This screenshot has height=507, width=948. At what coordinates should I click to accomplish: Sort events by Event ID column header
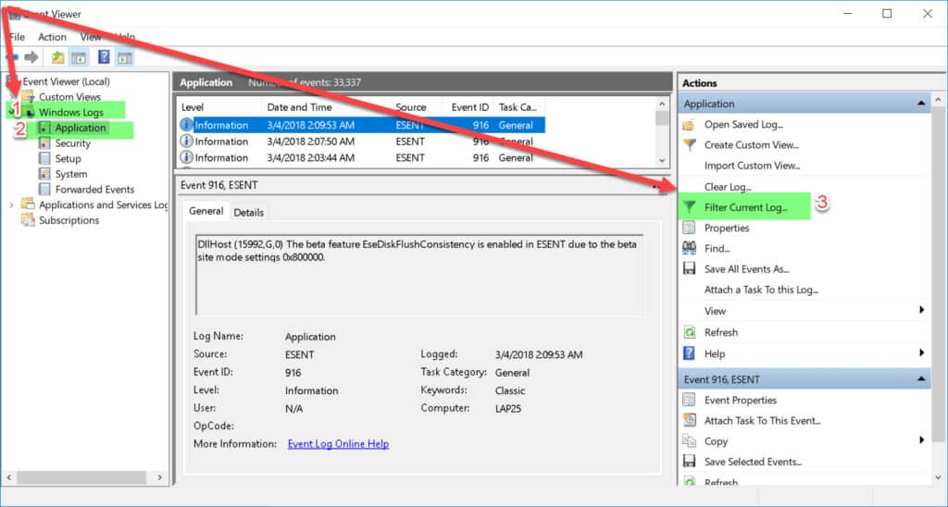click(468, 107)
